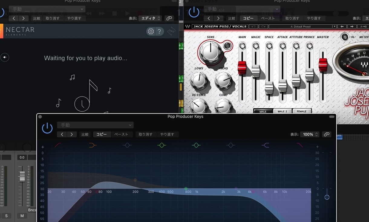Image resolution: width=369 pixels, height=222 pixels.
Task: Click the back arrow in Nectar window
Action: click(5, 57)
